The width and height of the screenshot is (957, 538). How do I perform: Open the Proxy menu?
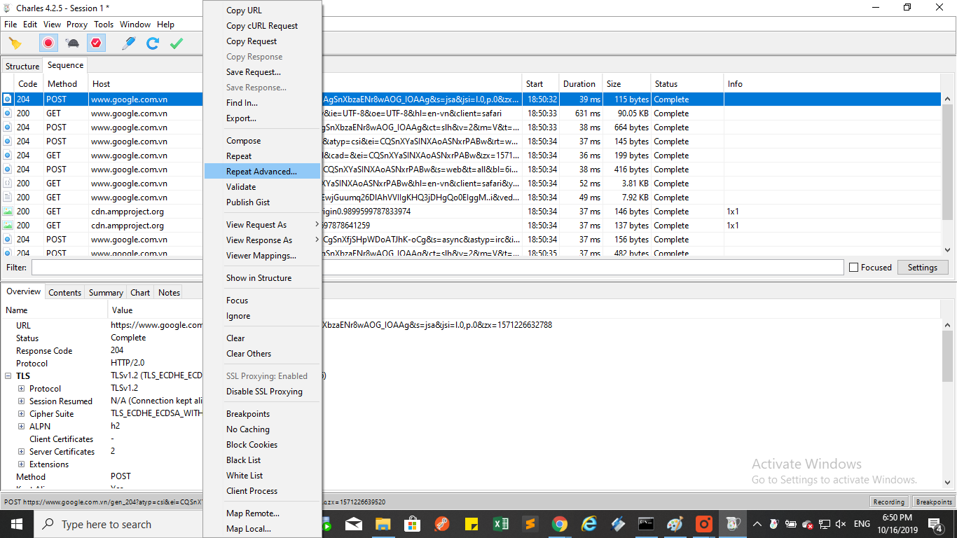click(x=77, y=25)
